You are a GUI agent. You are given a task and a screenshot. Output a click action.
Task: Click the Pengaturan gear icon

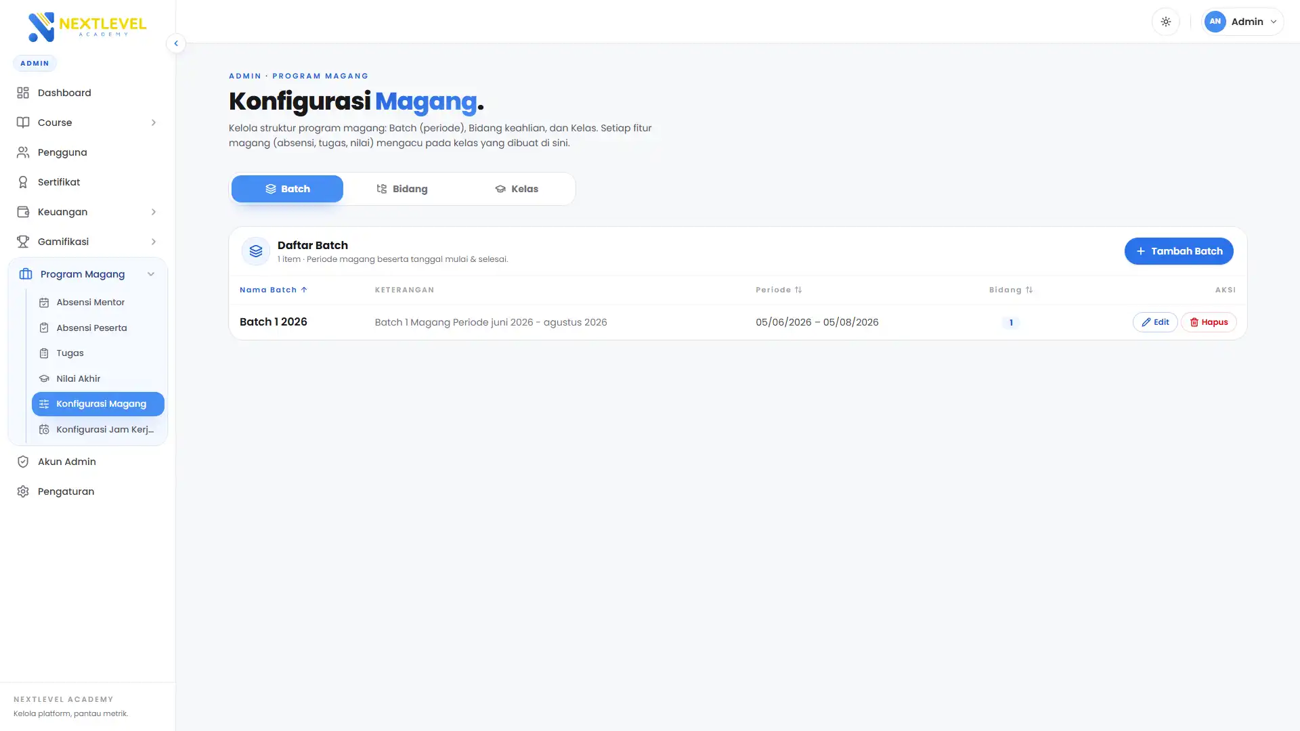click(23, 491)
